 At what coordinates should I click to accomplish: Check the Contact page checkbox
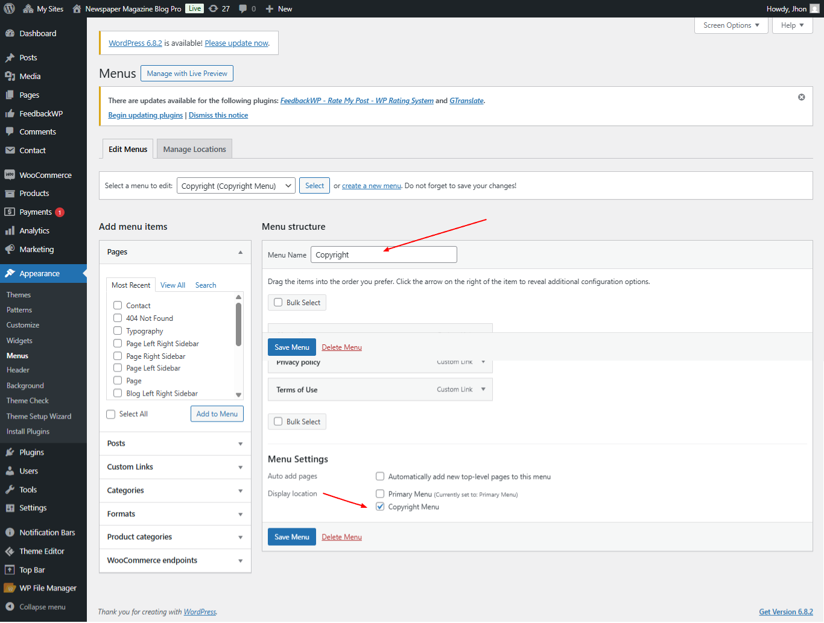(x=118, y=305)
